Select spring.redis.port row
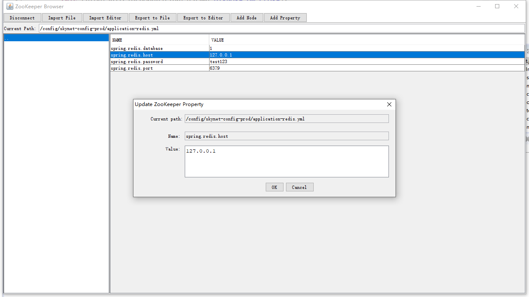 317,68
